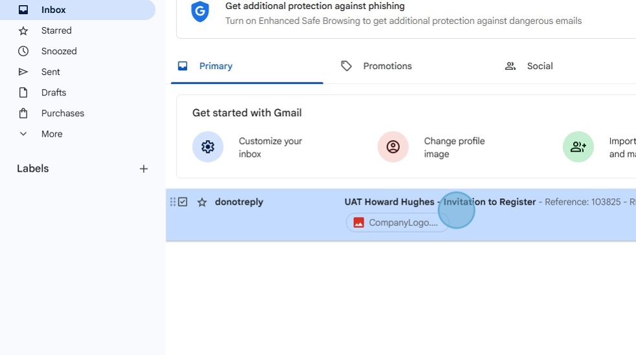636x355 pixels.
Task: Click the Promotions tag icon
Action: pos(346,66)
